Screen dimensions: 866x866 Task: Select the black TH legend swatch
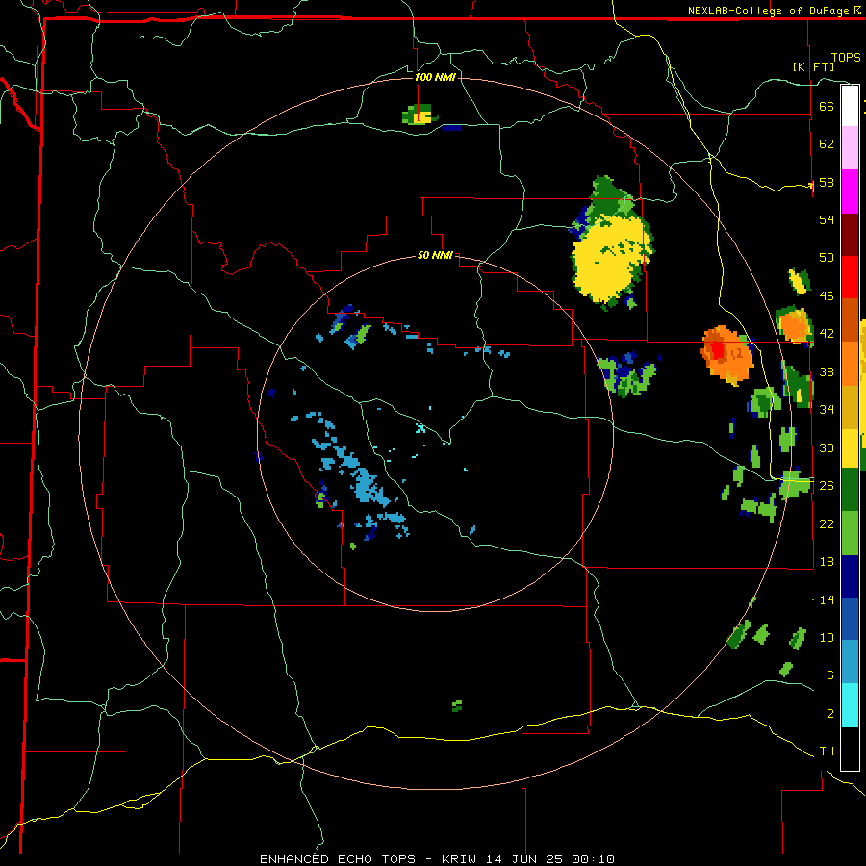pos(850,749)
